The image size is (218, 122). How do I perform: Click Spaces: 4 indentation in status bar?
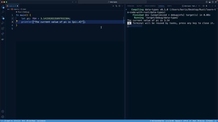pos(178,121)
